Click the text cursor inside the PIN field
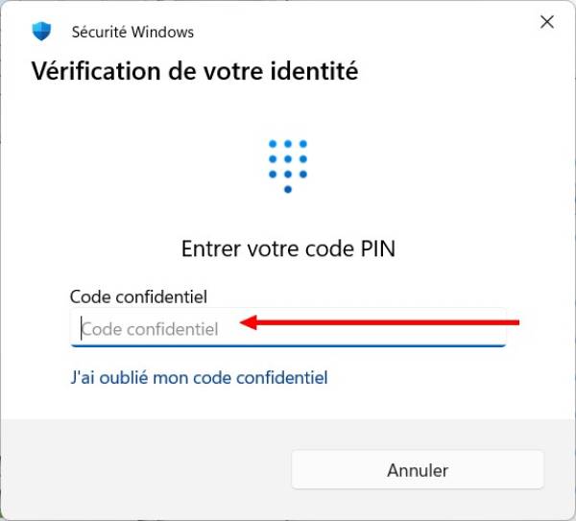 pyautogui.click(x=82, y=328)
